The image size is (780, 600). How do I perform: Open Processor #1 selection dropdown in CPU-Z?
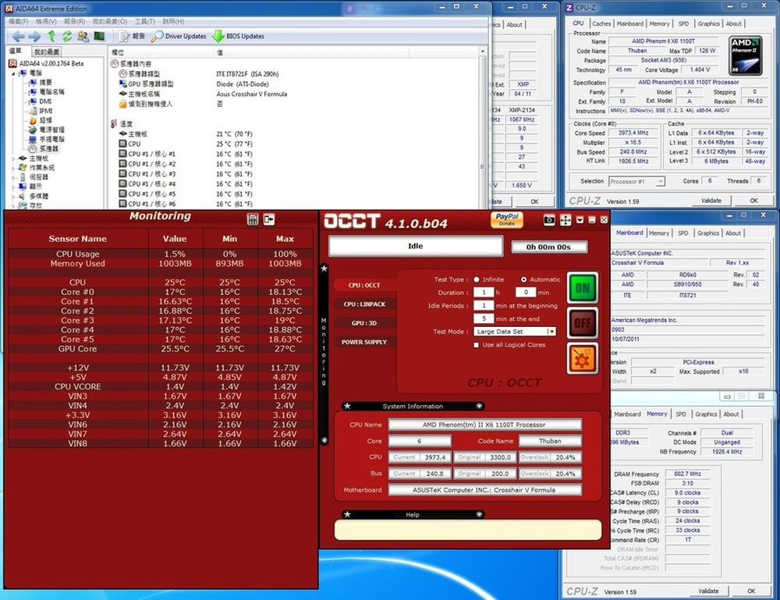click(x=636, y=182)
